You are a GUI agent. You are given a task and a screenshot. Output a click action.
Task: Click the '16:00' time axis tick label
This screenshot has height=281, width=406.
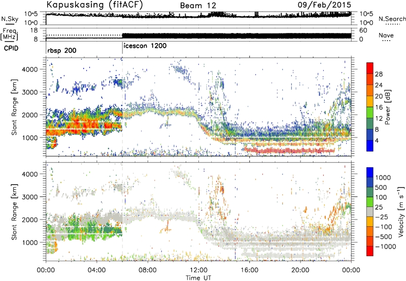point(249,270)
